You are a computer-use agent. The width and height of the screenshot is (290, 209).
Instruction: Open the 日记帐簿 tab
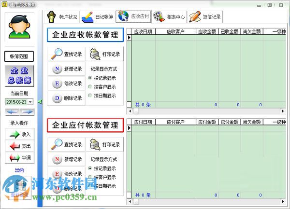[x=98, y=17]
